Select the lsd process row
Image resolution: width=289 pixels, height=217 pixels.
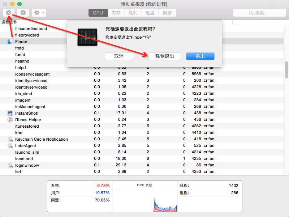(142, 172)
